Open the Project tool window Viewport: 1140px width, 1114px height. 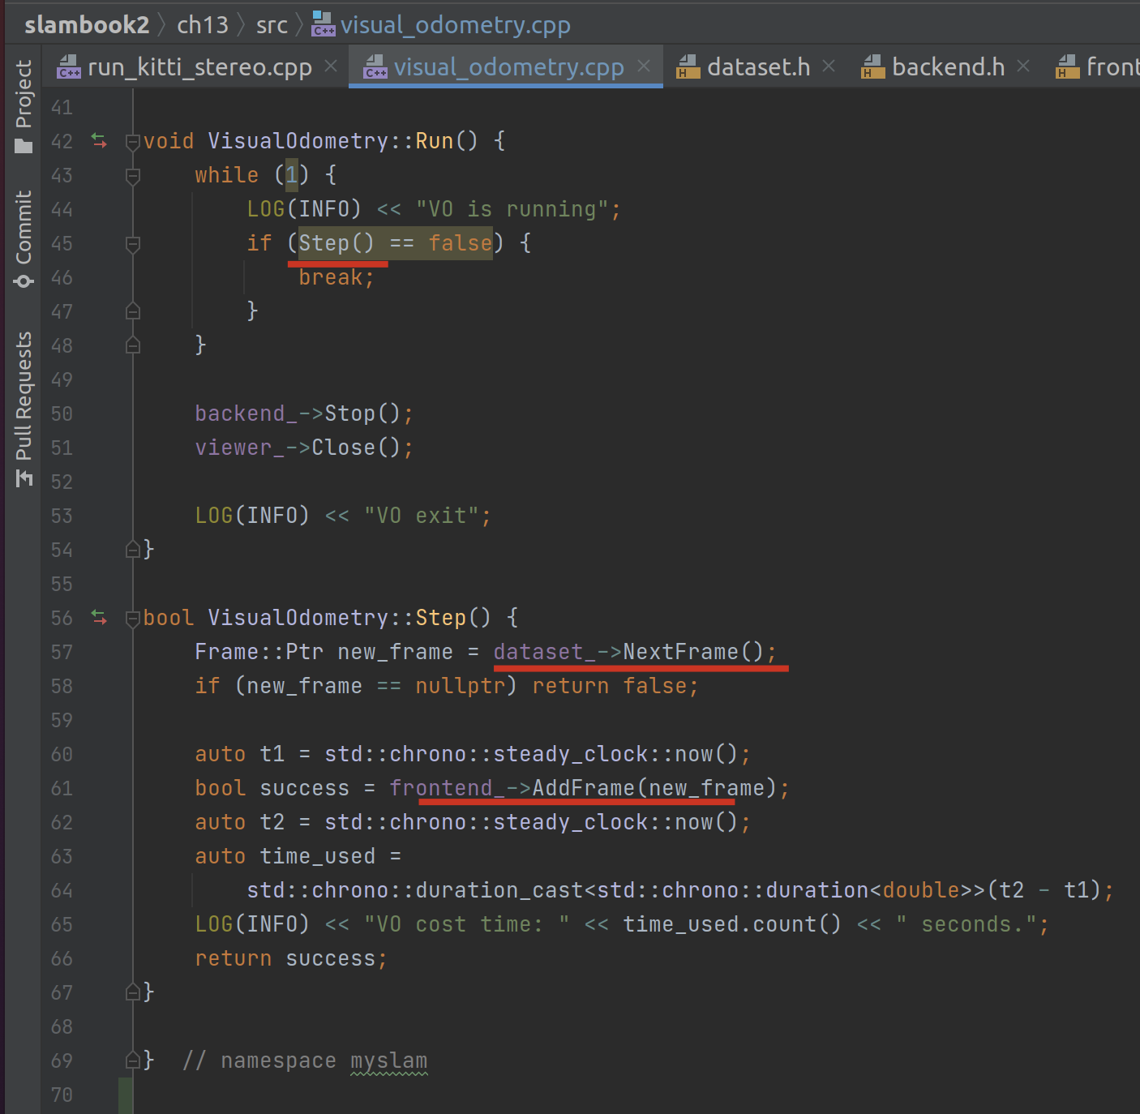point(24,105)
